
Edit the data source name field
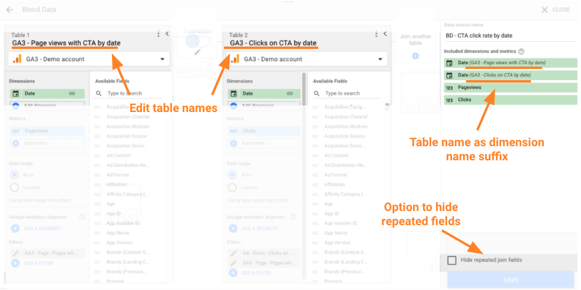[x=511, y=35]
